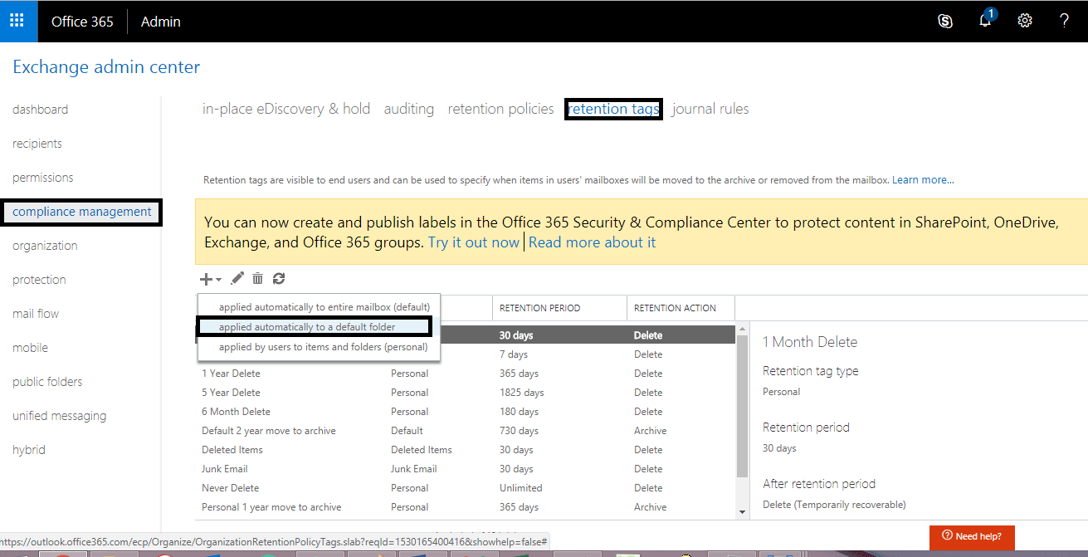Select the Junk Email tag name
The image size is (1088, 557).
(x=225, y=469)
